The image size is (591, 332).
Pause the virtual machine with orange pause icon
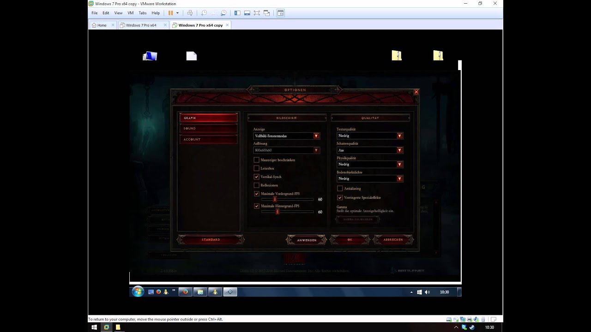170,13
